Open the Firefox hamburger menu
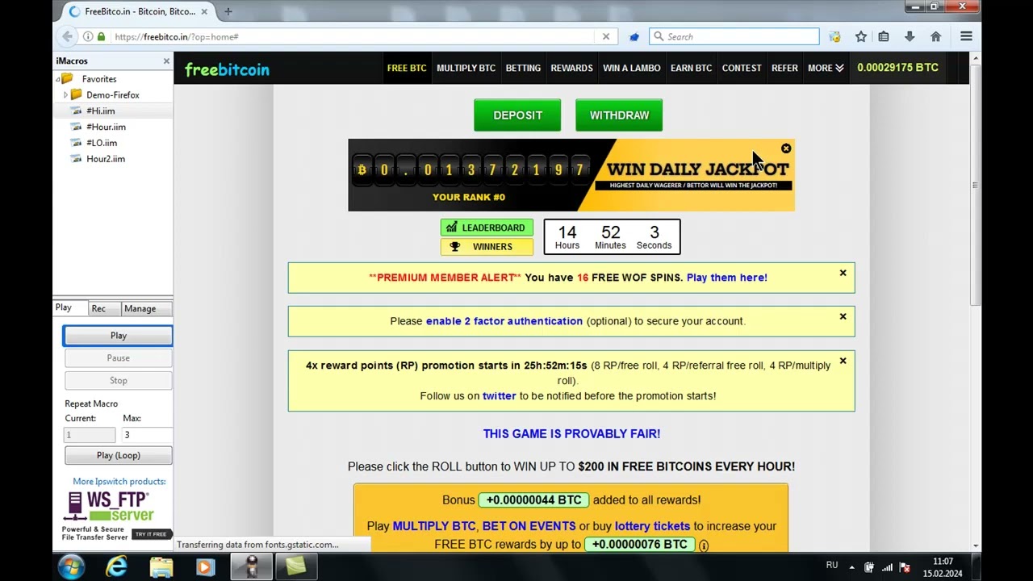 click(x=966, y=36)
